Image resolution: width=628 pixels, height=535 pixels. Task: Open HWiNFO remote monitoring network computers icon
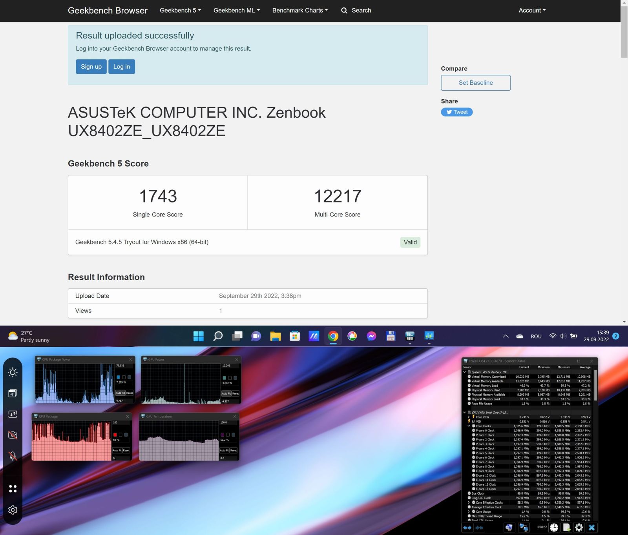524,528
